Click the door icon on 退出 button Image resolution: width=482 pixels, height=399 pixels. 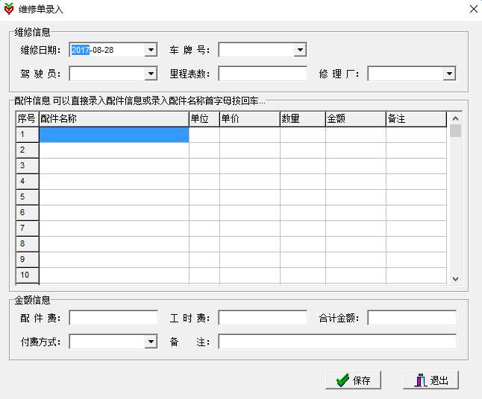[x=421, y=380]
